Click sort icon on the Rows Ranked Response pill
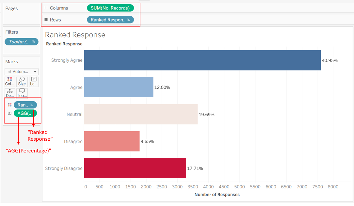The image size is (354, 206). click(x=129, y=20)
